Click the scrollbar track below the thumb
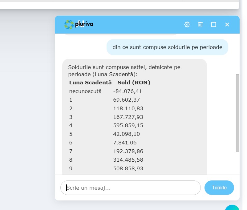The width and height of the screenshot is (247, 210). click(237, 163)
